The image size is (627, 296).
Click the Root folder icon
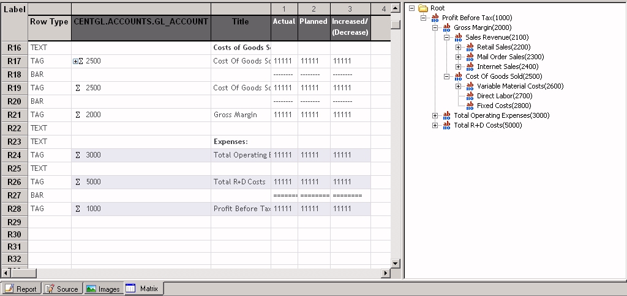[423, 8]
